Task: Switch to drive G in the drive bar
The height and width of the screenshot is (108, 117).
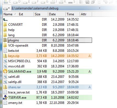Action: point(44,2)
